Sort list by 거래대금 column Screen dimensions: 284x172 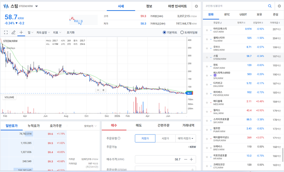click(x=275, y=23)
